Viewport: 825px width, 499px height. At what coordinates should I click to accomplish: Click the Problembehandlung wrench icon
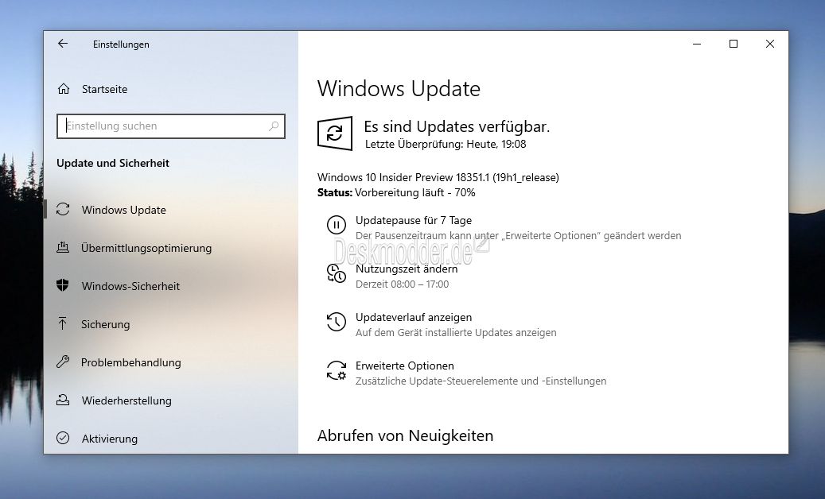[63, 362]
